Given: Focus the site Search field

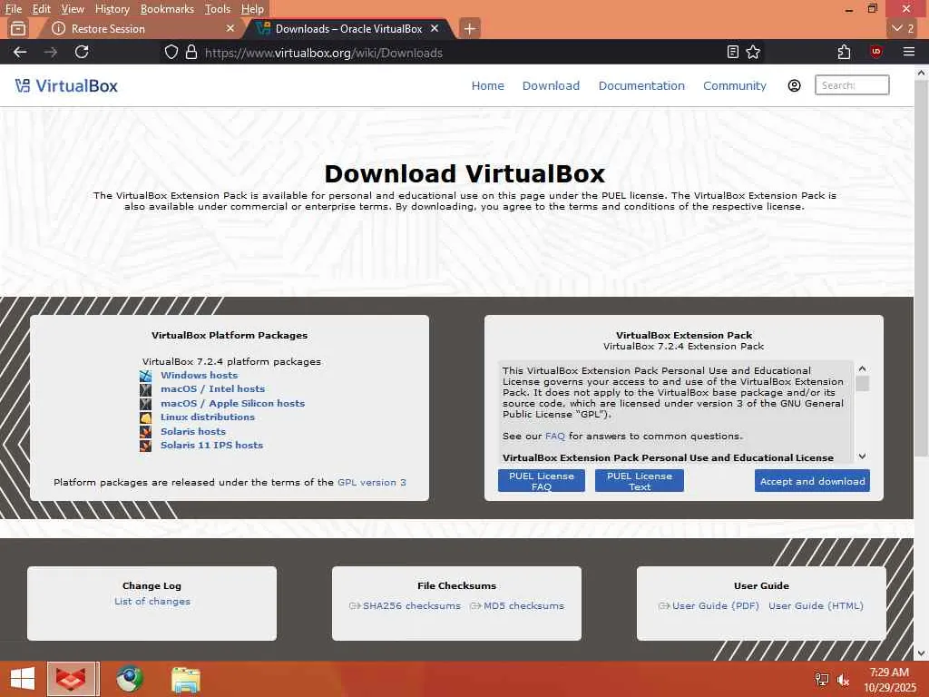Looking at the screenshot, I should 852,85.
